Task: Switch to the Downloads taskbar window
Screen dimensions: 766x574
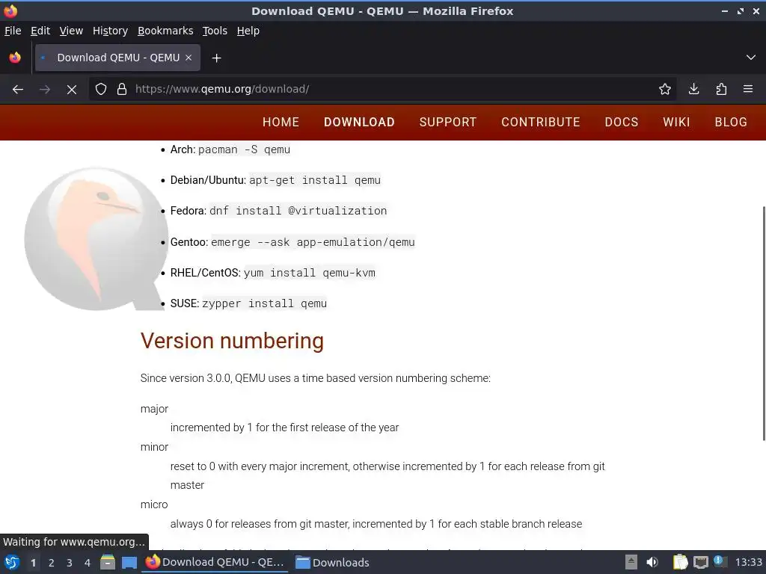Action: pos(333,562)
